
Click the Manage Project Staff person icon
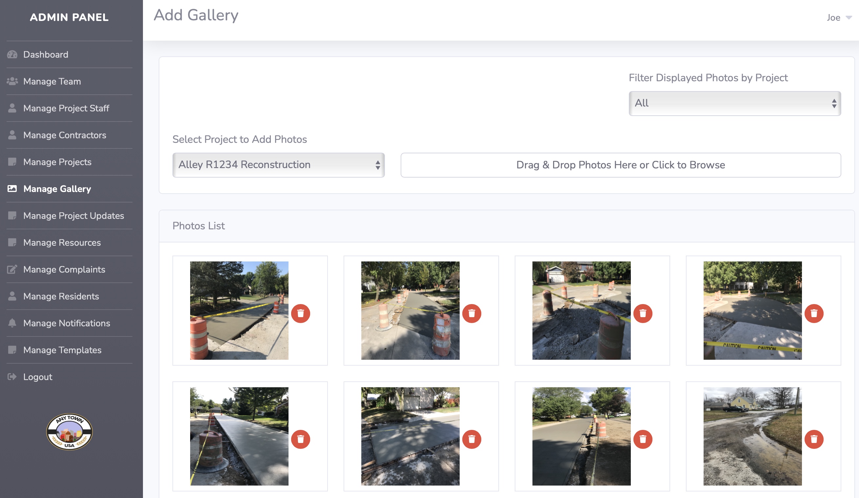coord(12,108)
